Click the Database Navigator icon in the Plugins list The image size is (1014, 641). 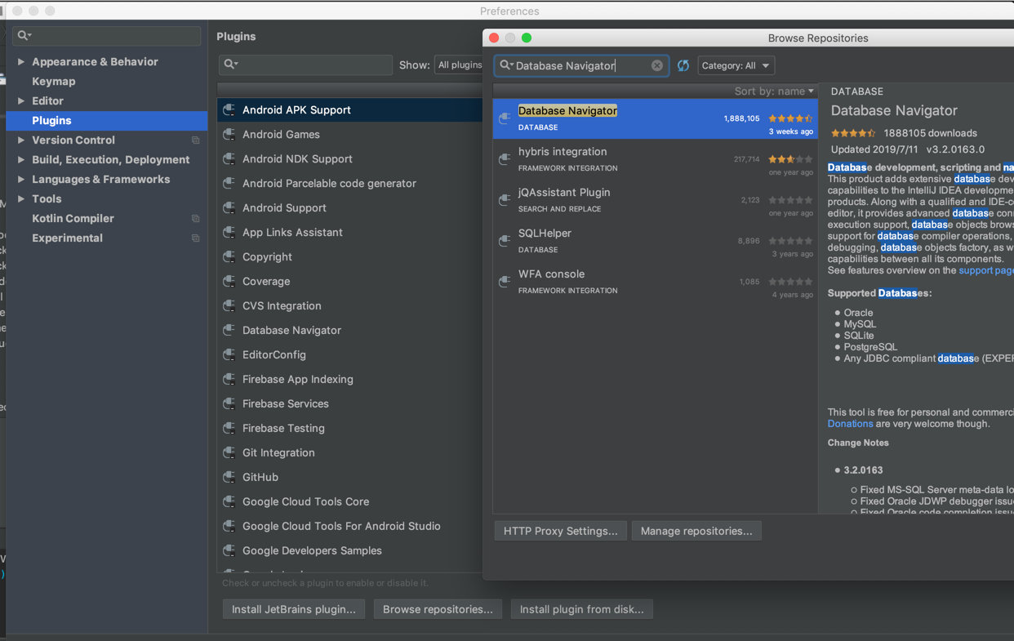coord(229,331)
